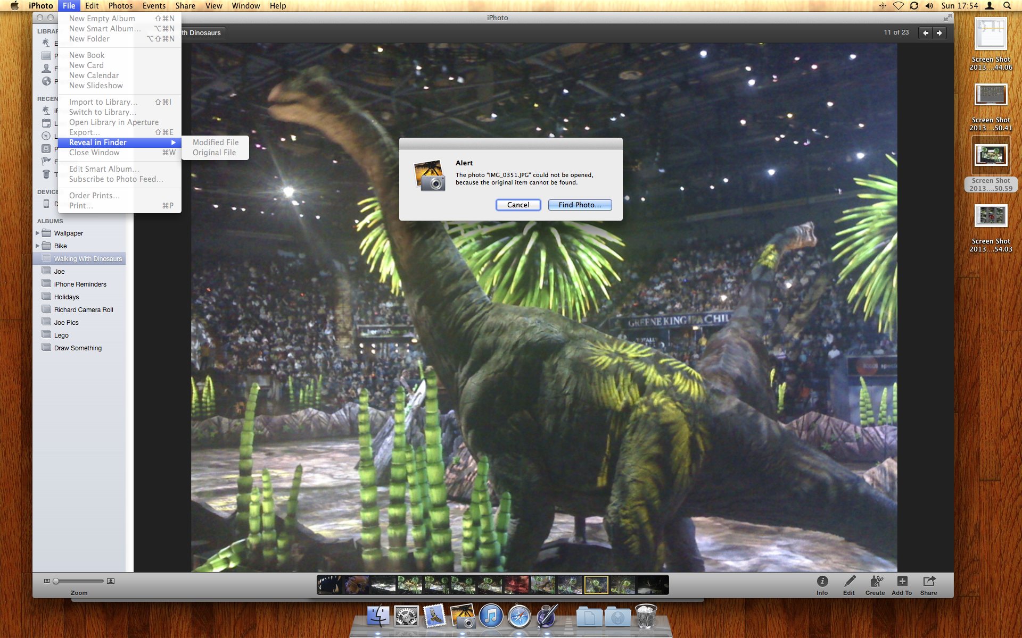Enter full screen via top-right arrows icon
This screenshot has height=638, width=1022.
pyautogui.click(x=947, y=18)
